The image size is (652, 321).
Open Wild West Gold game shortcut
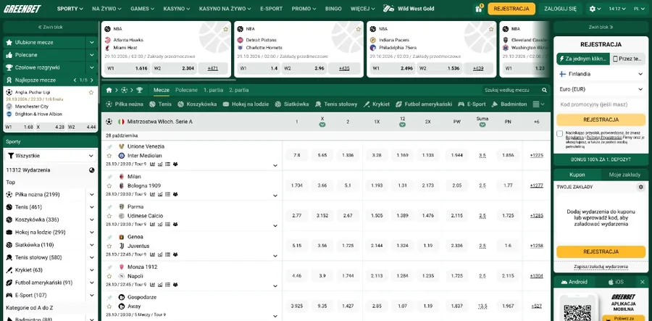click(x=409, y=9)
